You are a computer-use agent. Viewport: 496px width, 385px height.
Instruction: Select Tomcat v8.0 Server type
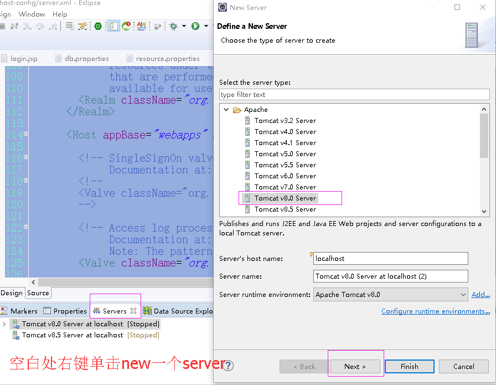280,198
